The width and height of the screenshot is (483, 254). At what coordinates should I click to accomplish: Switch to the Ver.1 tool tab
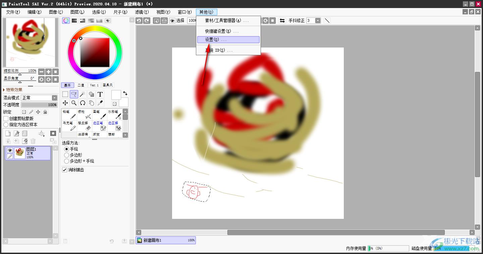tap(95, 85)
